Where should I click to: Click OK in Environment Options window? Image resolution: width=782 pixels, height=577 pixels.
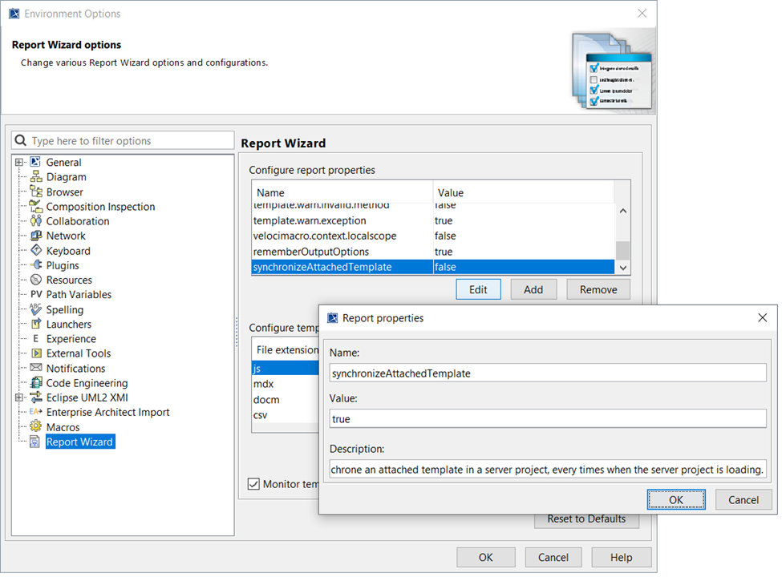[486, 557]
